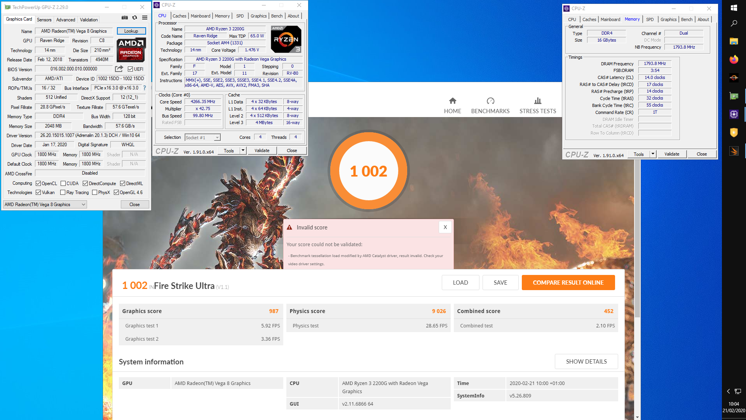The image size is (746, 420).
Task: Open File Explorer from the taskbar
Action: tap(734, 41)
